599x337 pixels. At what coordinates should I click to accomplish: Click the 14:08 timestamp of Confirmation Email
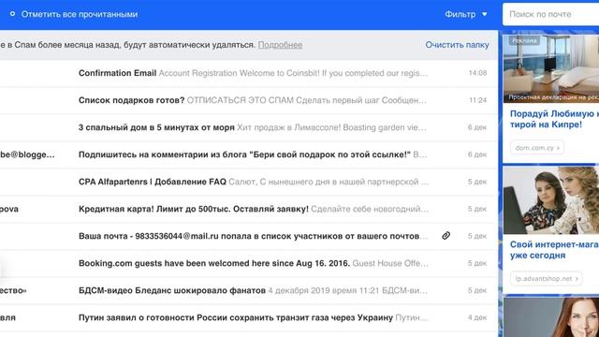click(477, 73)
